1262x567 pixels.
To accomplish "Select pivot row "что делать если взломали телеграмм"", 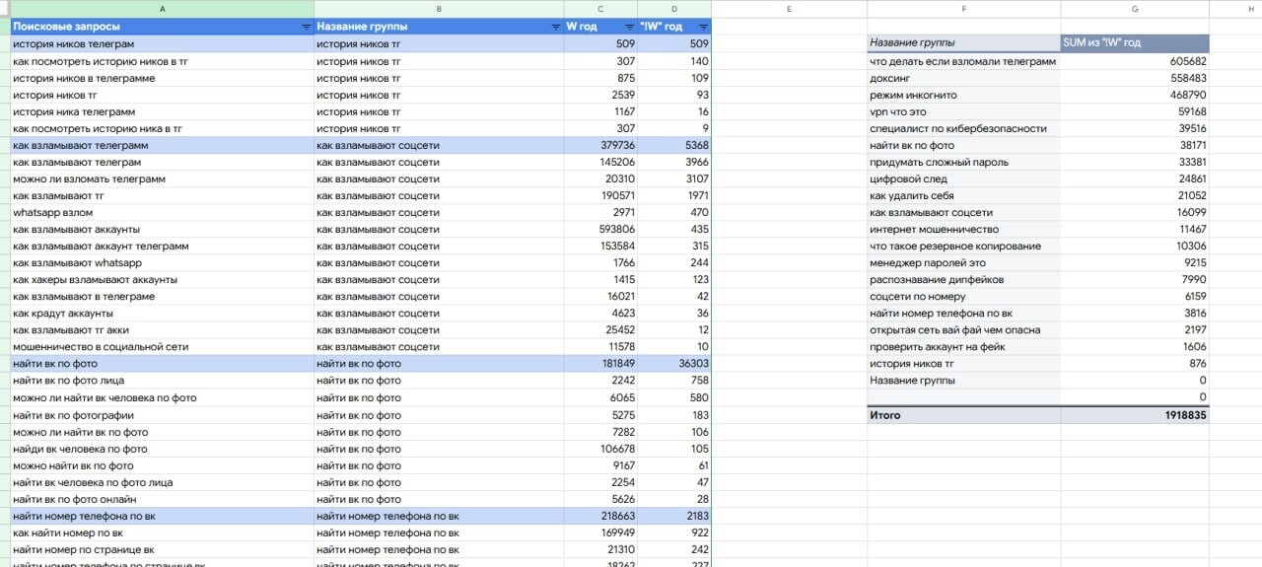I will (x=963, y=61).
